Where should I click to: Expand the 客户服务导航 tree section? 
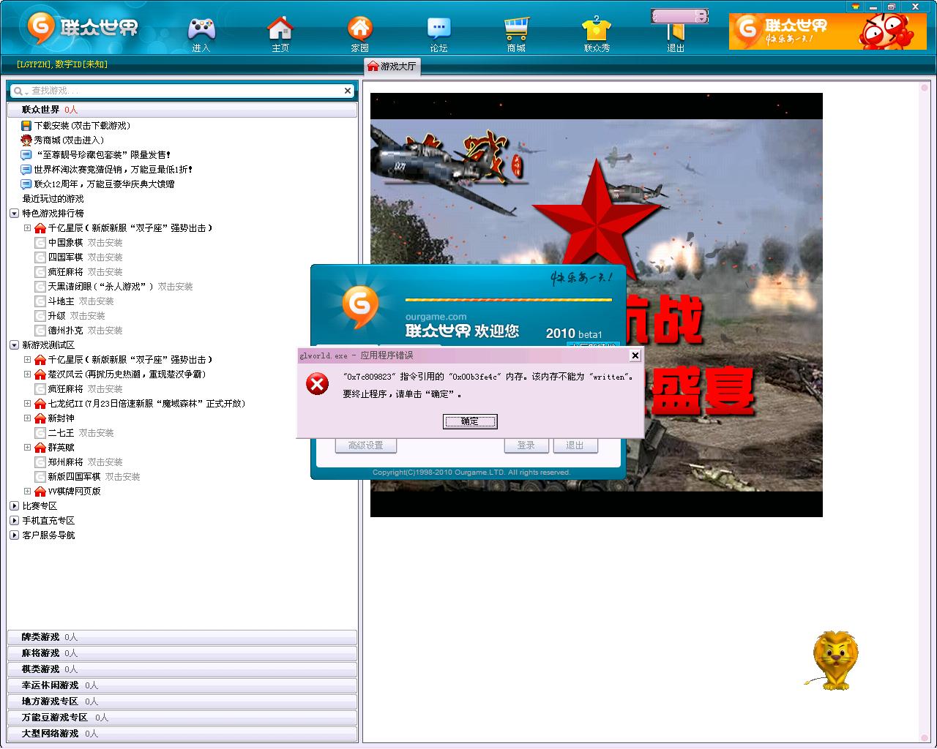click(x=14, y=535)
